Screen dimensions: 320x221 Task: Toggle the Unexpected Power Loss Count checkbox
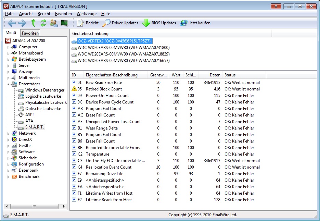point(74,121)
